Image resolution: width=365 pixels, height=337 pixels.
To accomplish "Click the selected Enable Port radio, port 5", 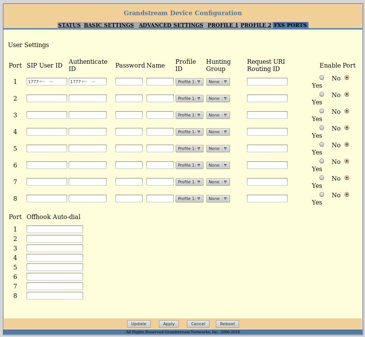I will (347, 144).
